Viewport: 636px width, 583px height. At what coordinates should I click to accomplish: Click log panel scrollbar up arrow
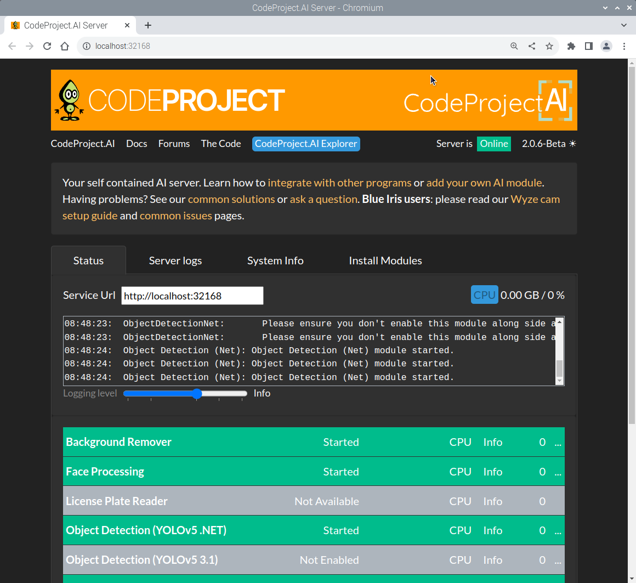pos(559,322)
